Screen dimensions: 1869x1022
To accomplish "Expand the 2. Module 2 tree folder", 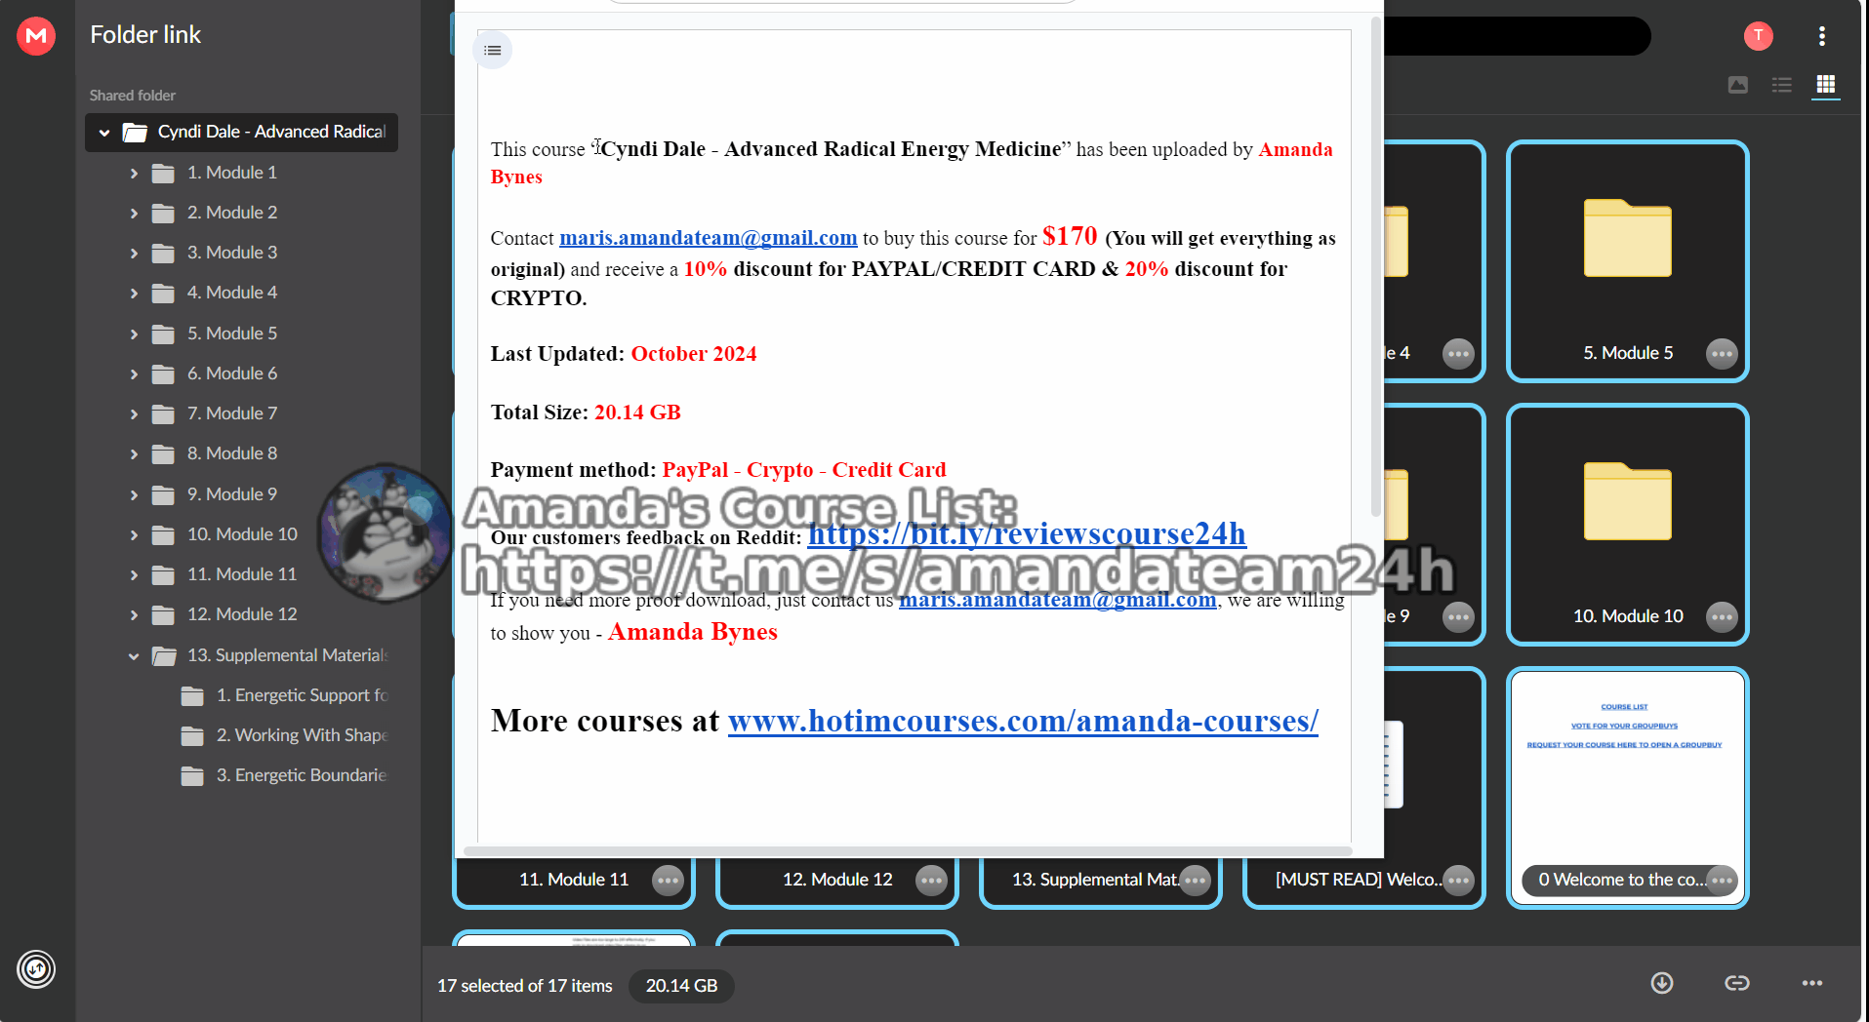I will point(134,214).
